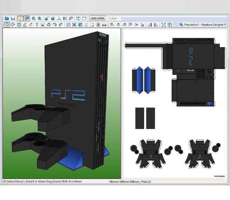Save the file with the floppy disk icon
Screen dimensions: 230x200
point(13,18)
